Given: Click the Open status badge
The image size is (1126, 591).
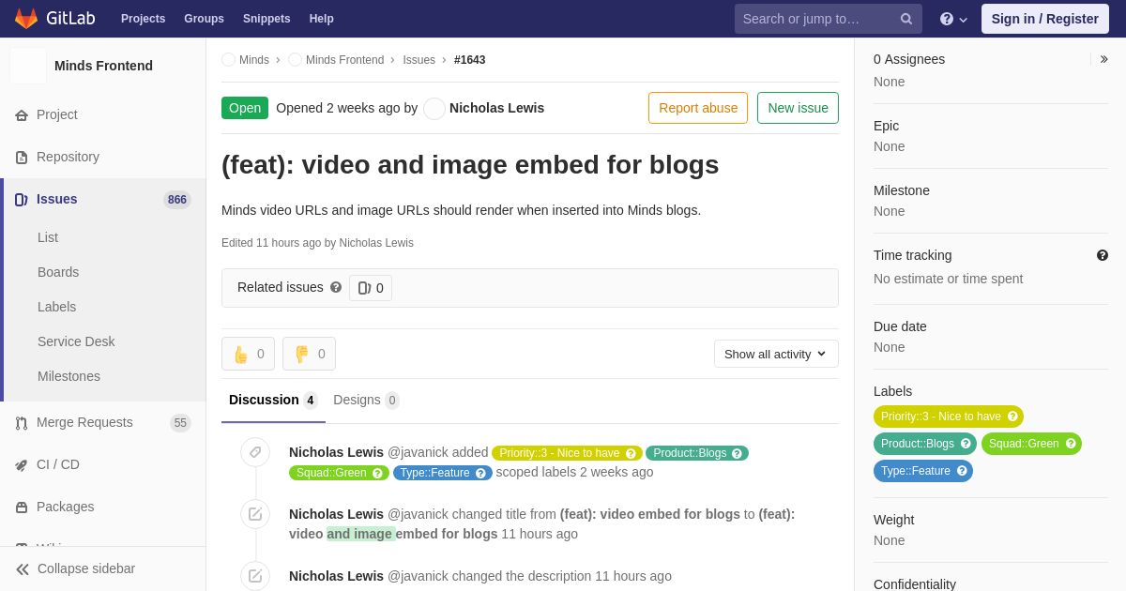Looking at the screenshot, I should tap(245, 108).
